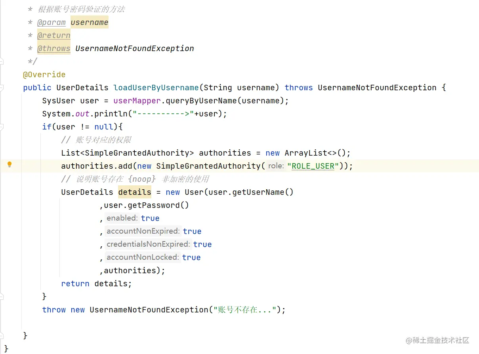Image resolution: width=479 pixels, height=354 pixels.
Task: Click the throw keyword
Action: point(54,310)
